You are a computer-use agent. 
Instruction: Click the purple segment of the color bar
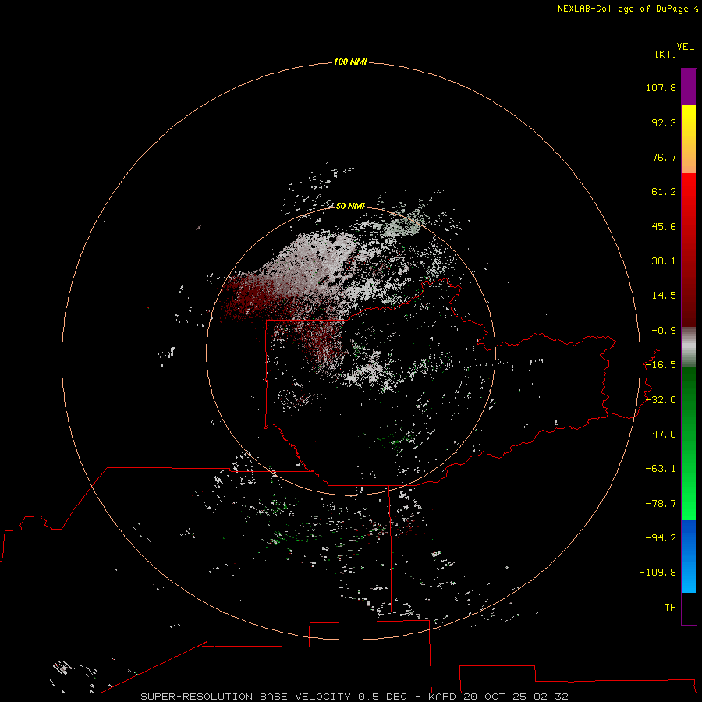[x=689, y=87]
